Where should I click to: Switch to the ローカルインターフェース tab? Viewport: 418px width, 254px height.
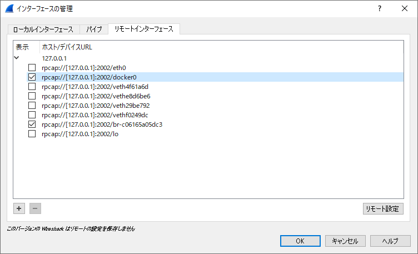click(x=43, y=29)
